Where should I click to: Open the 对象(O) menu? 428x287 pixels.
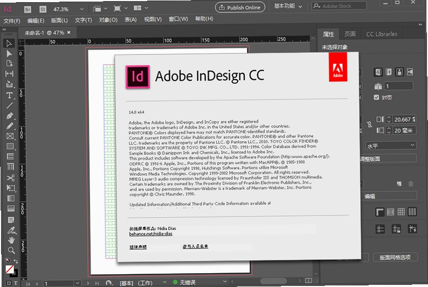tap(108, 20)
